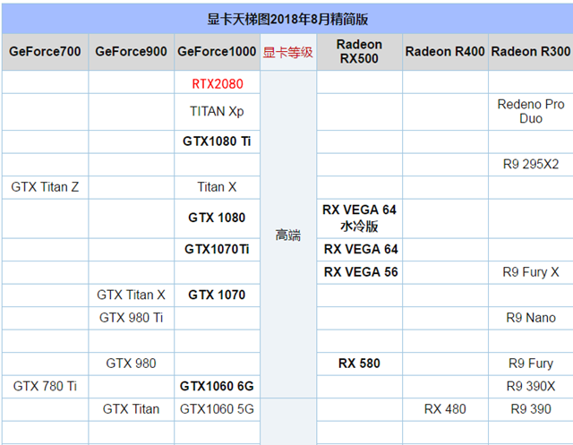Click the GeForce1000 column header
The height and width of the screenshot is (445, 573).
(x=217, y=52)
